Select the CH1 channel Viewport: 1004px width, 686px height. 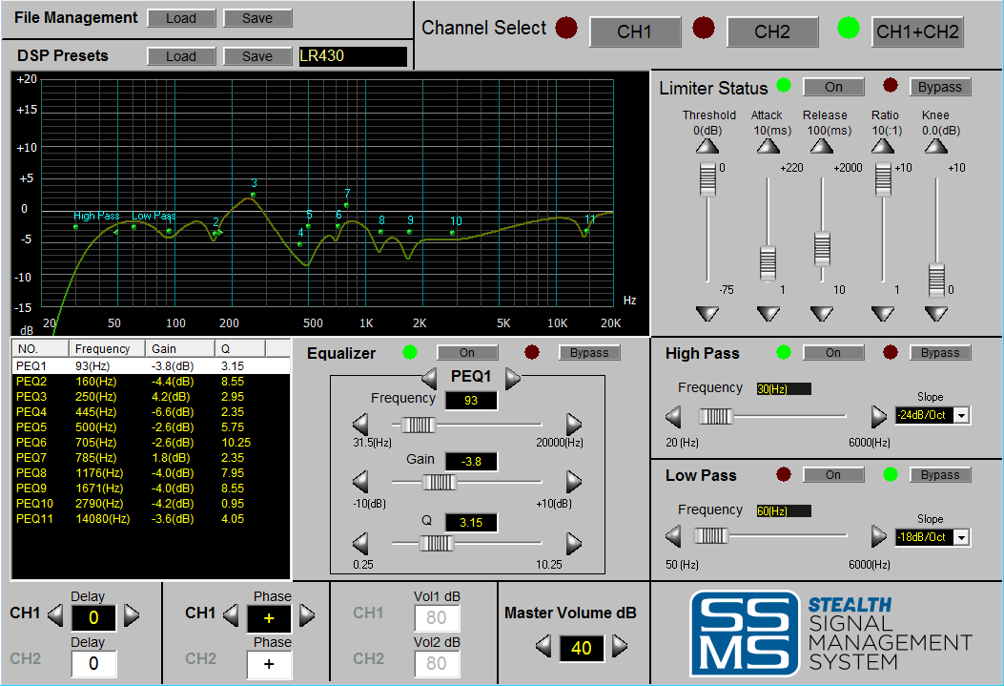pos(634,31)
